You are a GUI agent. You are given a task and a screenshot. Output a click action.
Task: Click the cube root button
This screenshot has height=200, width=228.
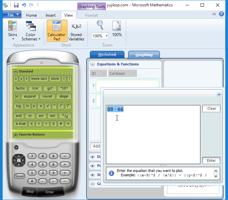pyautogui.click(x=68, y=106)
